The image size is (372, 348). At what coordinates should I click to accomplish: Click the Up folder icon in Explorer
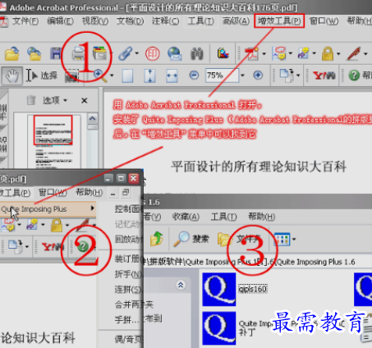click(x=157, y=239)
